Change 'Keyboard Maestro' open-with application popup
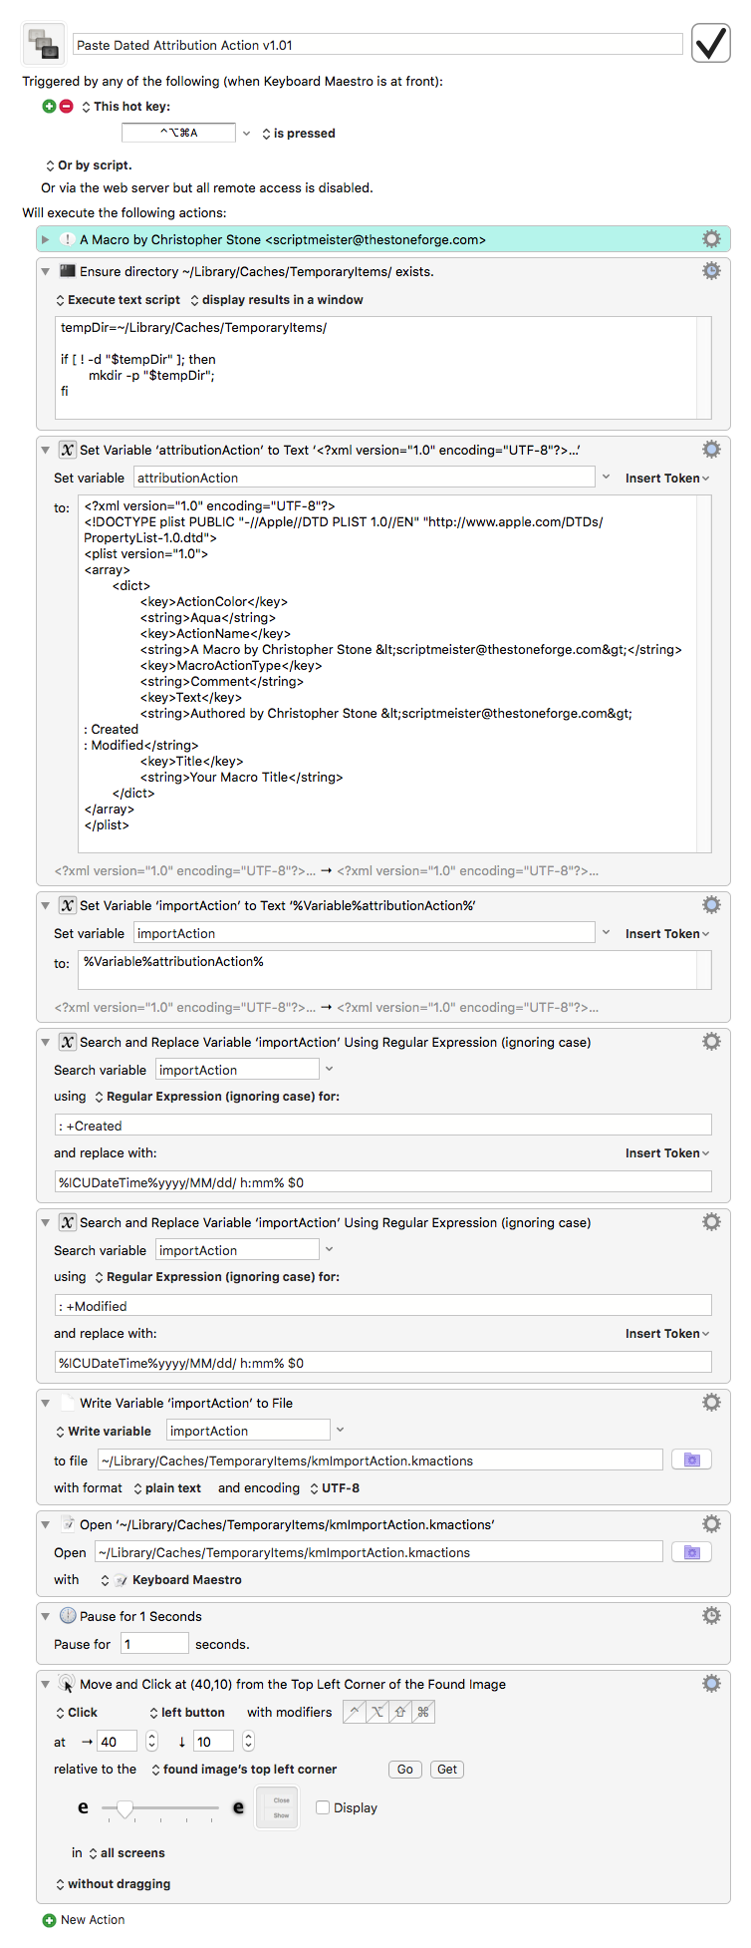The height and width of the screenshot is (1948, 751). tap(170, 1580)
